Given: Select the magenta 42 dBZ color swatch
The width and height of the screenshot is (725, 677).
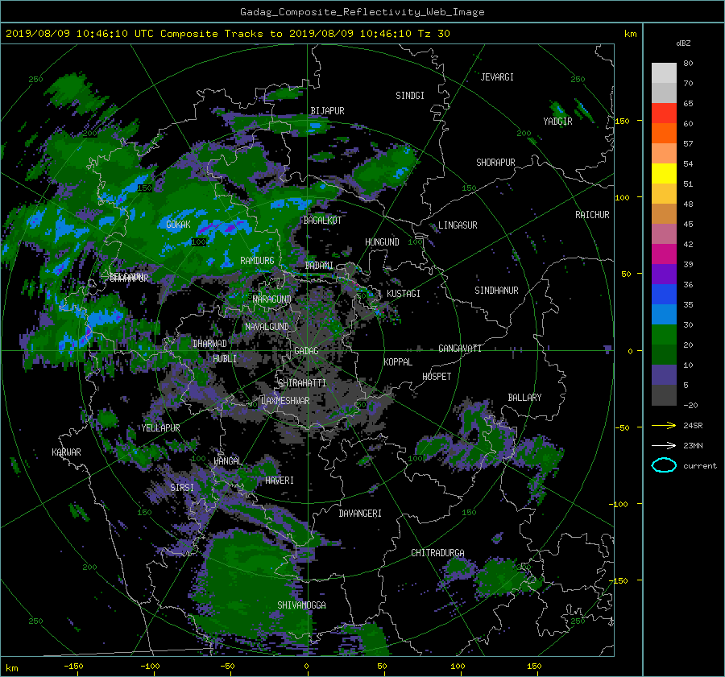Looking at the screenshot, I should 664,254.
